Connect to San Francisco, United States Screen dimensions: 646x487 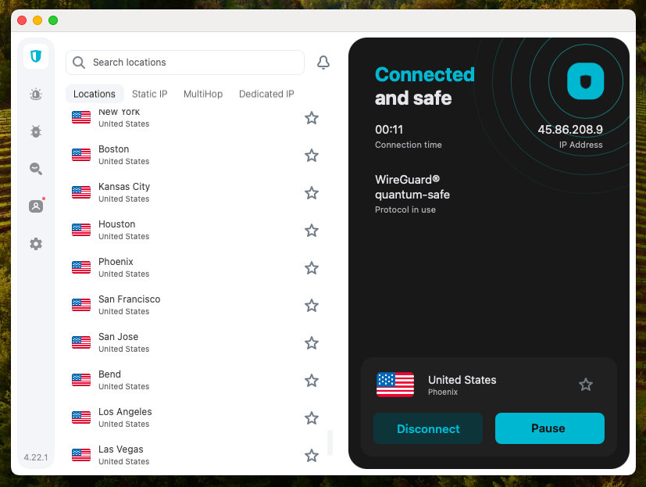[196, 306]
